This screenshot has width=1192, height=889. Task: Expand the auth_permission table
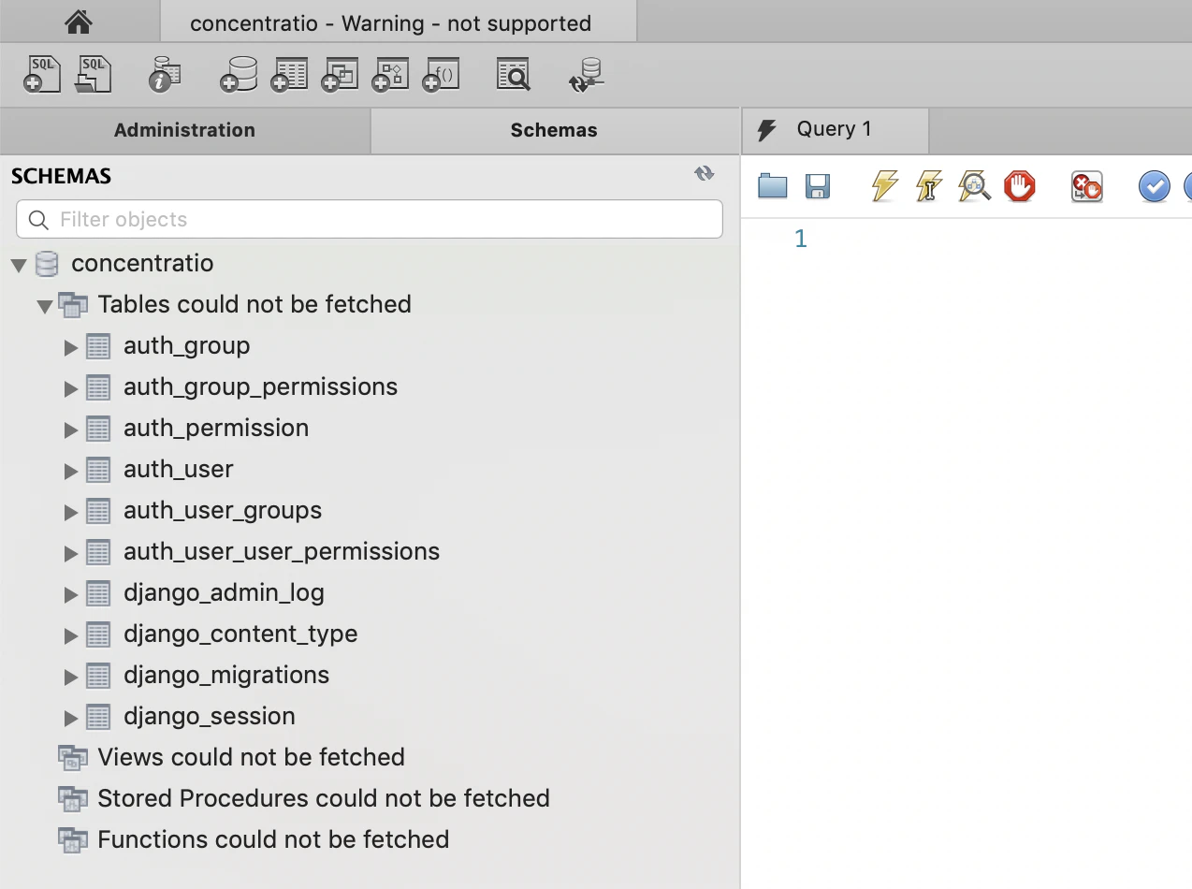click(71, 430)
